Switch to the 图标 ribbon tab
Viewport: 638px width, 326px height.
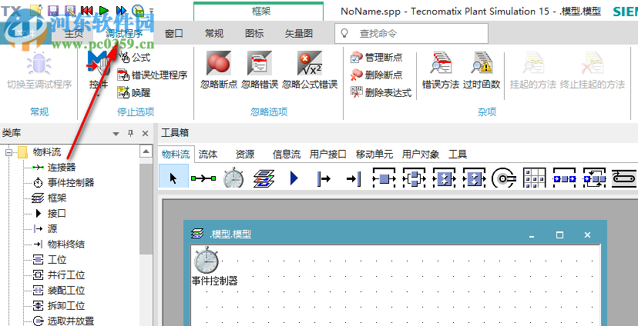click(x=255, y=33)
